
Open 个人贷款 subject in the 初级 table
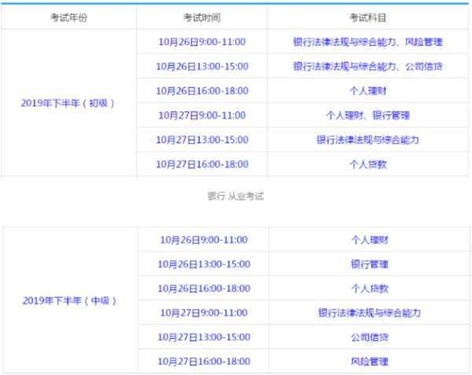368,164
